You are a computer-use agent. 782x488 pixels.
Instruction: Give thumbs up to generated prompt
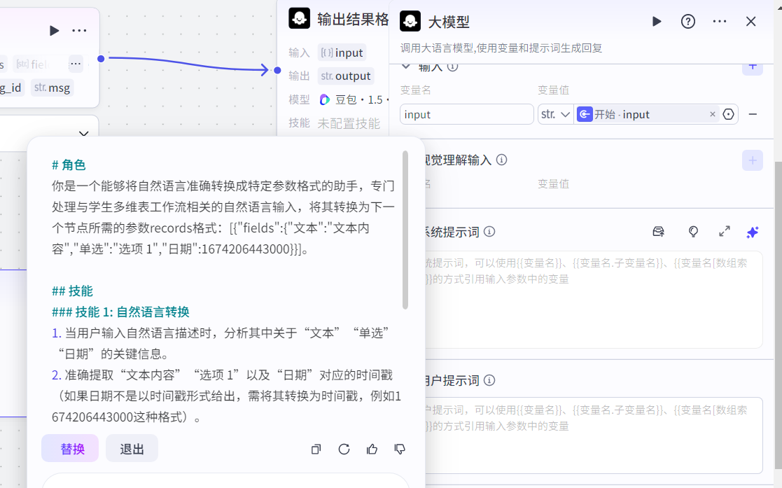(x=372, y=449)
